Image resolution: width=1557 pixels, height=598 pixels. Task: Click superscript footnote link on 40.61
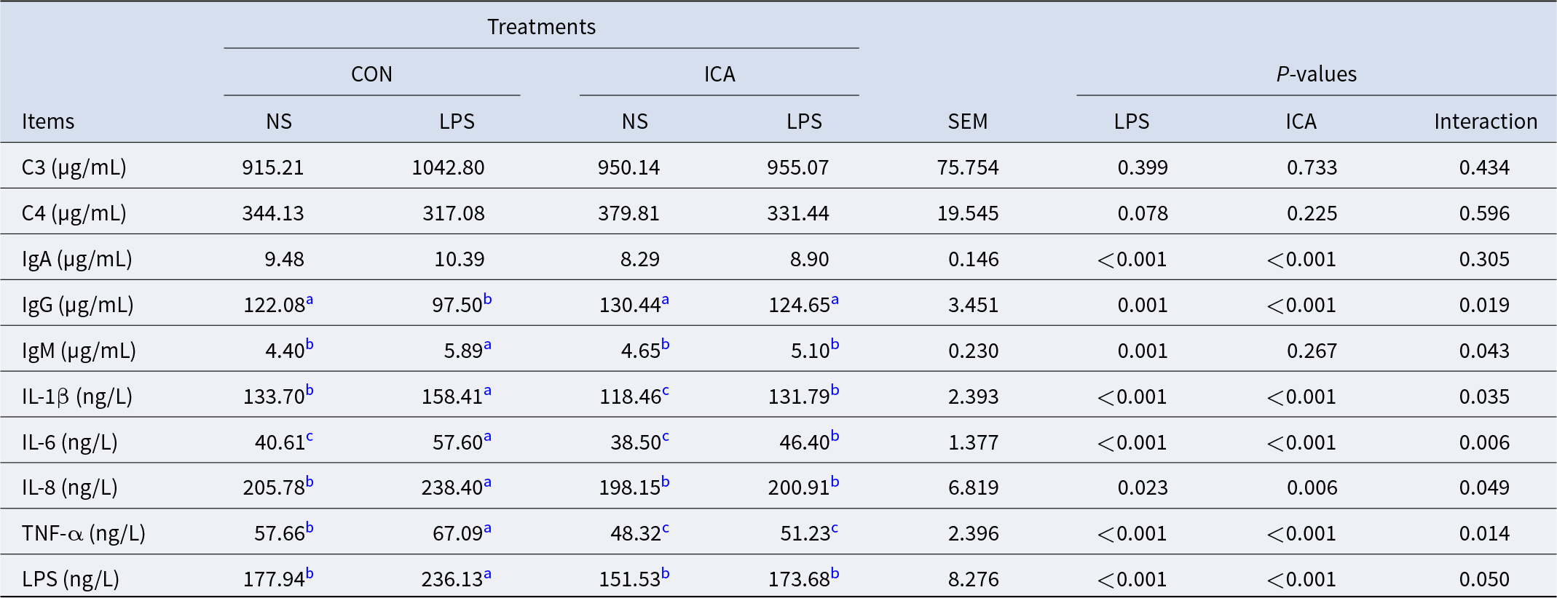point(310,436)
